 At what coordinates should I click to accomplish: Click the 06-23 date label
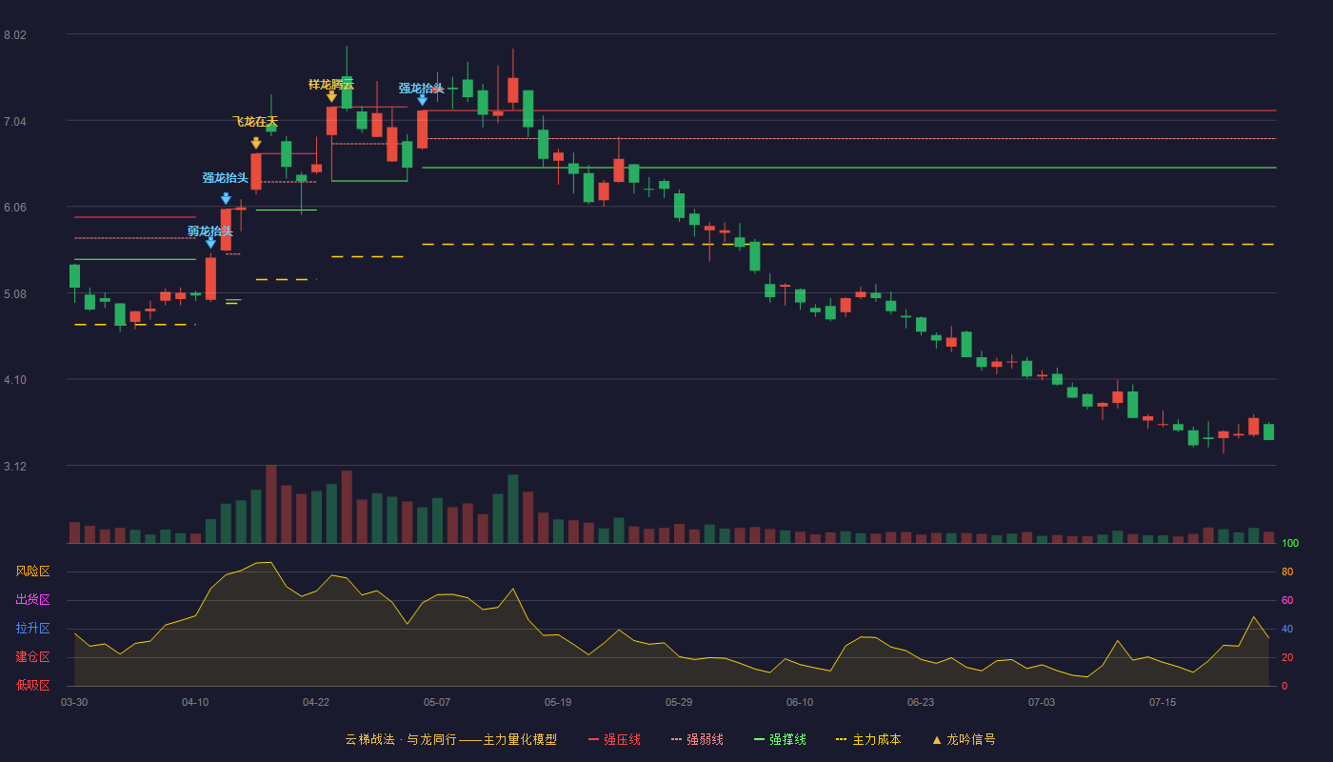[921, 702]
